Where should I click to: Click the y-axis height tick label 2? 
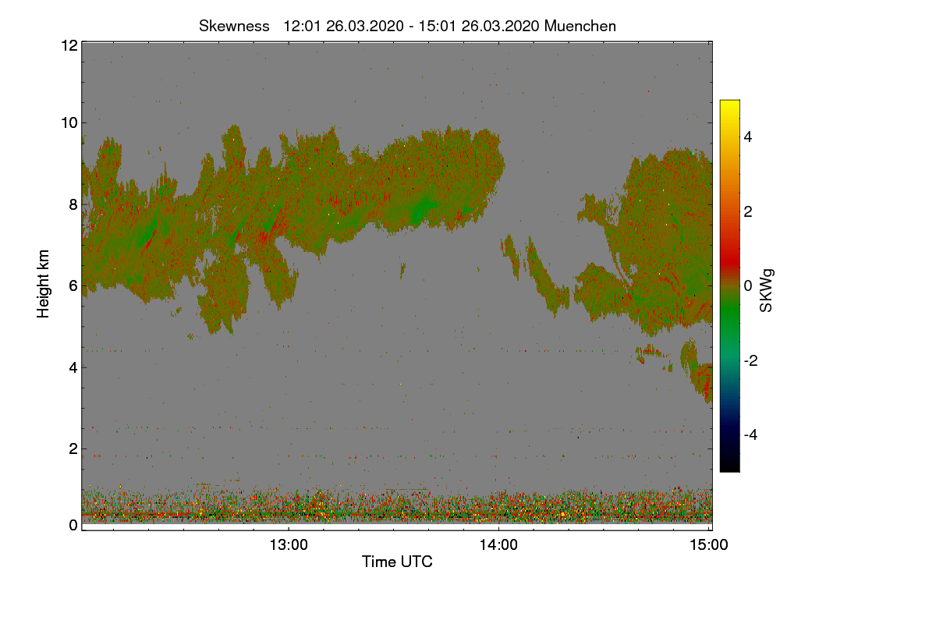73,448
